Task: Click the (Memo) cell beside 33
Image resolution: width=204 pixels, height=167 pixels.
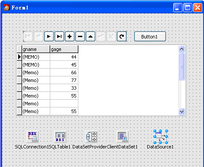Action: coord(36,88)
